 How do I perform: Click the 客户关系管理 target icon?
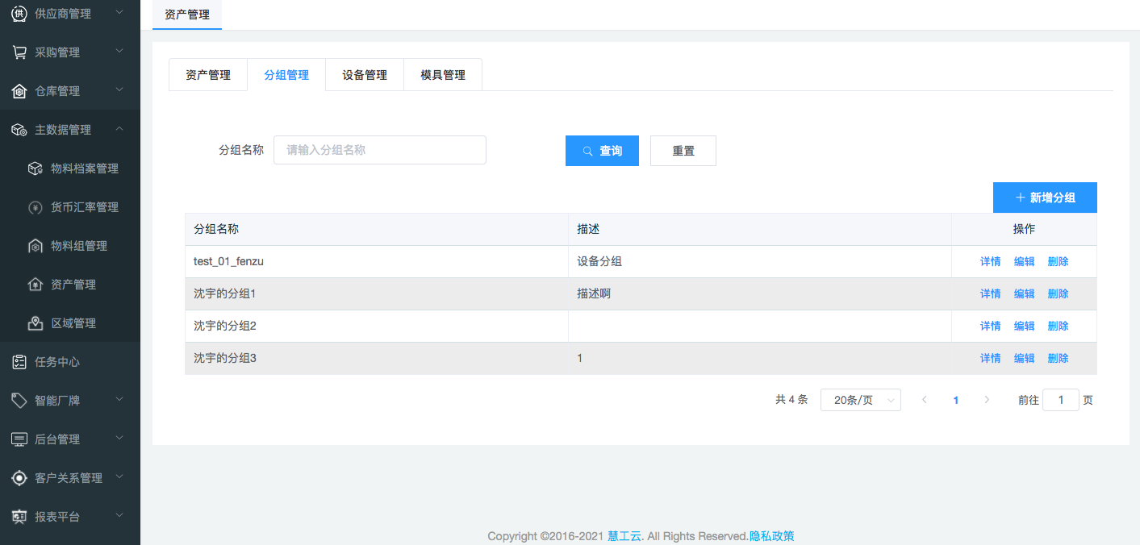(x=19, y=478)
